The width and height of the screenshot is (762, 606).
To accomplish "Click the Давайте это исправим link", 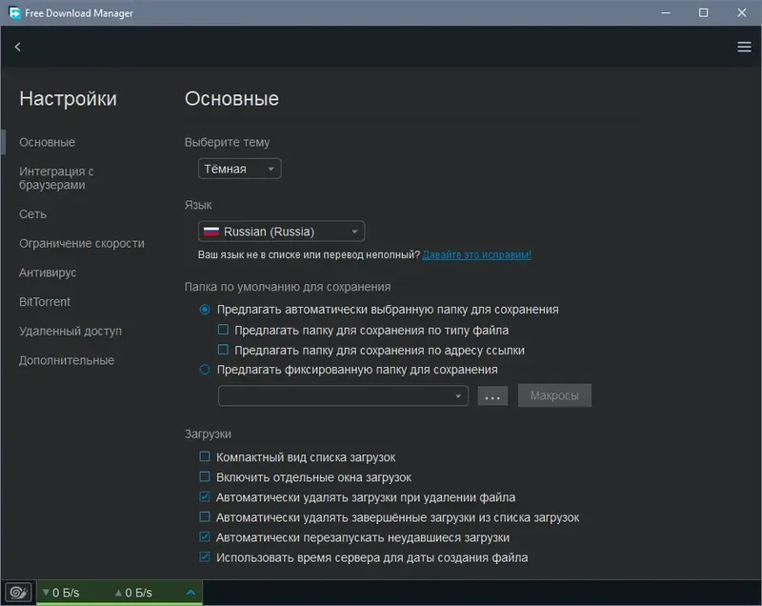I will (474, 253).
